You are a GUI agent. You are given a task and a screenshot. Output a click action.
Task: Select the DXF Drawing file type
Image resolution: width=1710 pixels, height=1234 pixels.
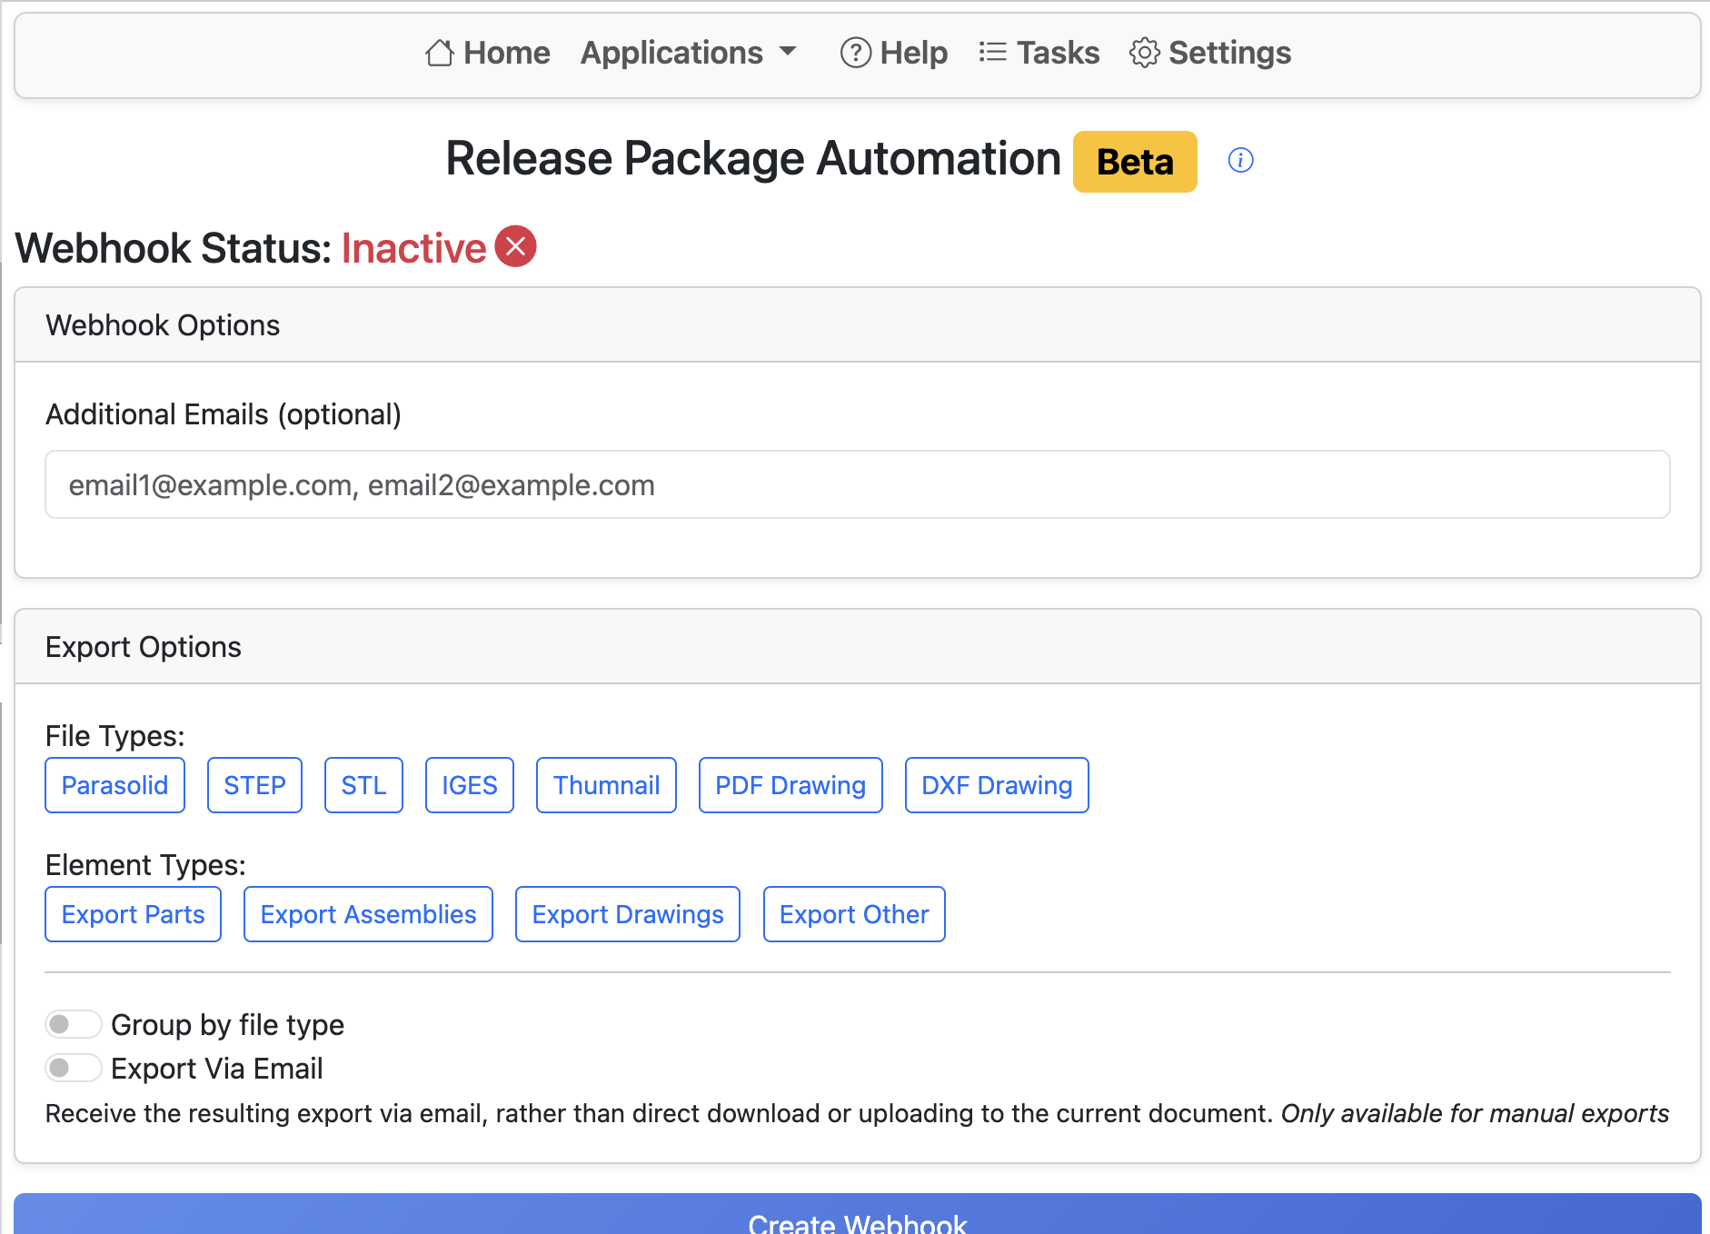[x=996, y=784]
